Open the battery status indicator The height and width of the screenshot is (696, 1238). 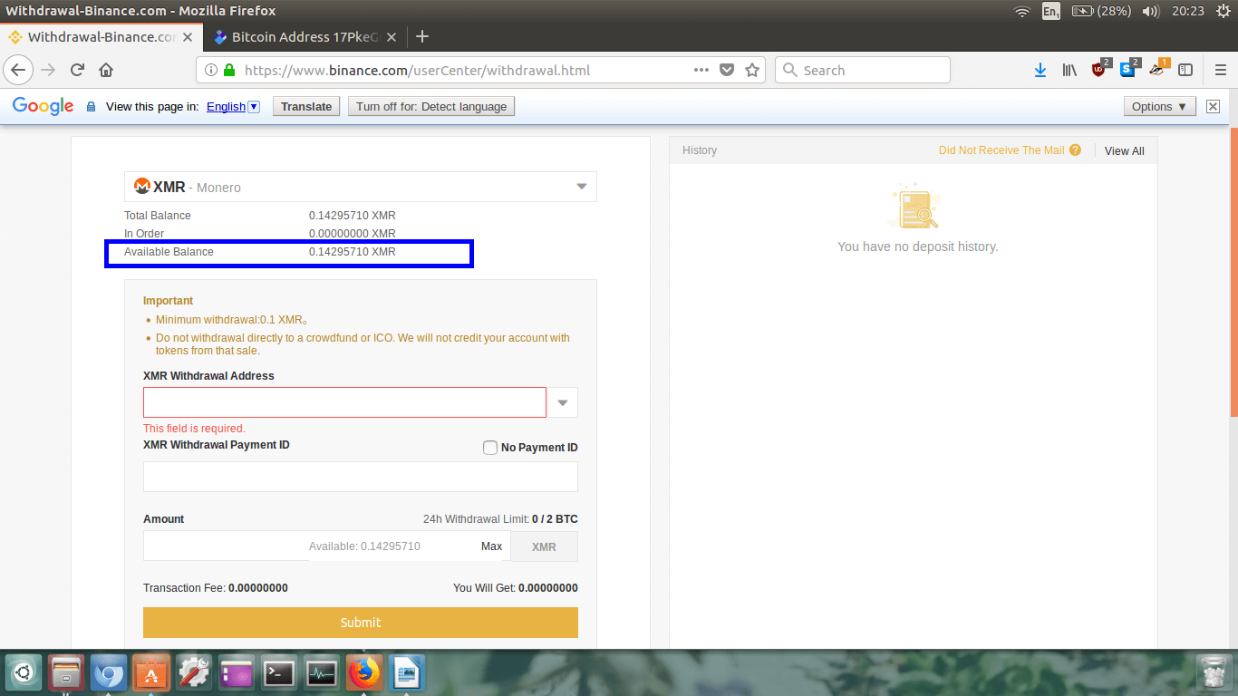coord(1101,11)
